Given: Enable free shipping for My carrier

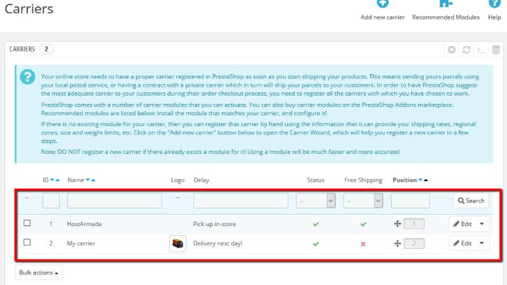Looking at the screenshot, I should pyautogui.click(x=363, y=244).
